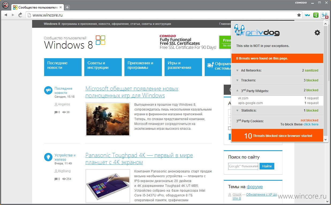This screenshot has height=205, width=331.
Task: Click the PrivDog logo in popup
Action: point(257,30)
